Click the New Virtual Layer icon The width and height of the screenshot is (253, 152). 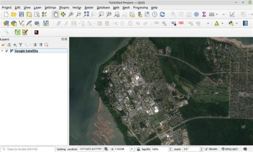tap(46, 24)
